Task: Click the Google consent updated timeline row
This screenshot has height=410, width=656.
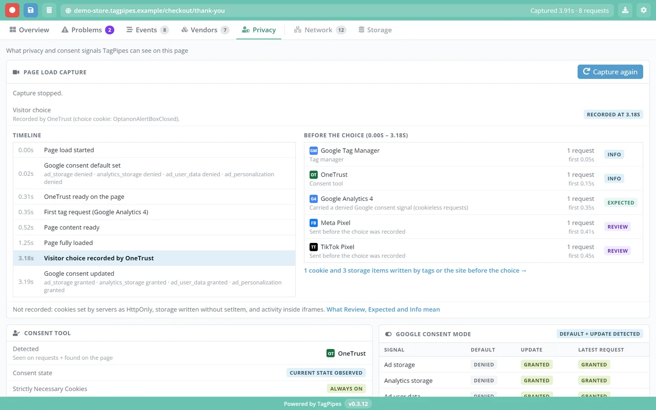Action: point(154,281)
